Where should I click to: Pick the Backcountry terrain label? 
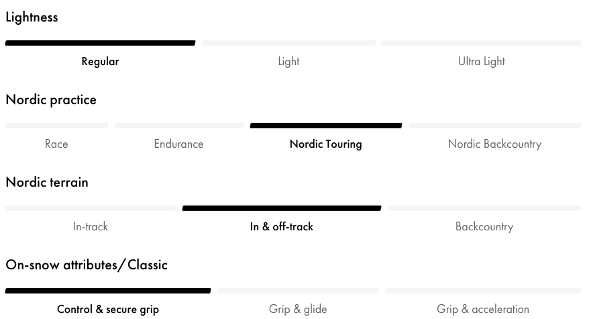(x=484, y=227)
